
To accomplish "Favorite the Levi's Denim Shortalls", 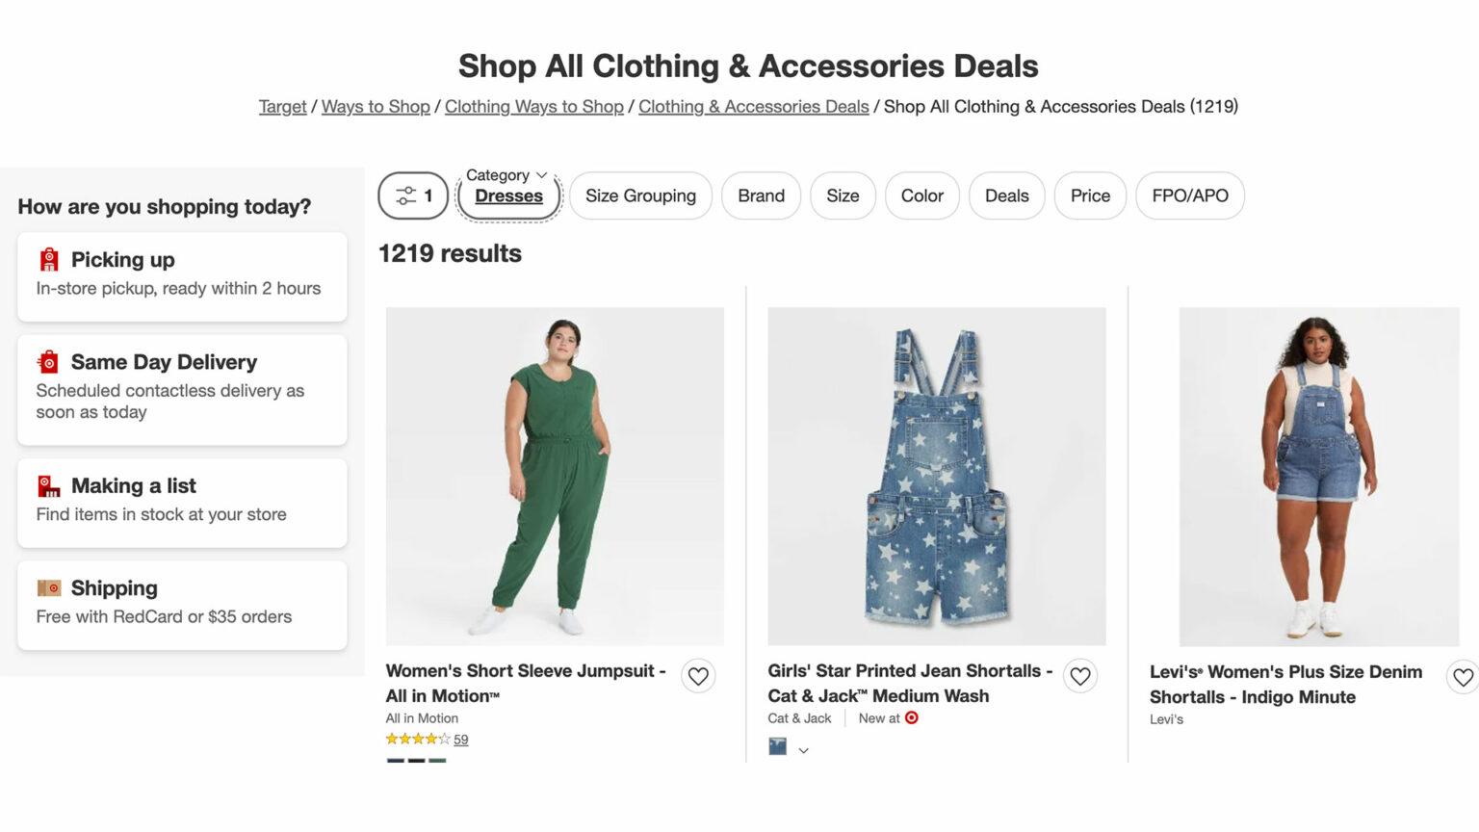I will 1462,677.
